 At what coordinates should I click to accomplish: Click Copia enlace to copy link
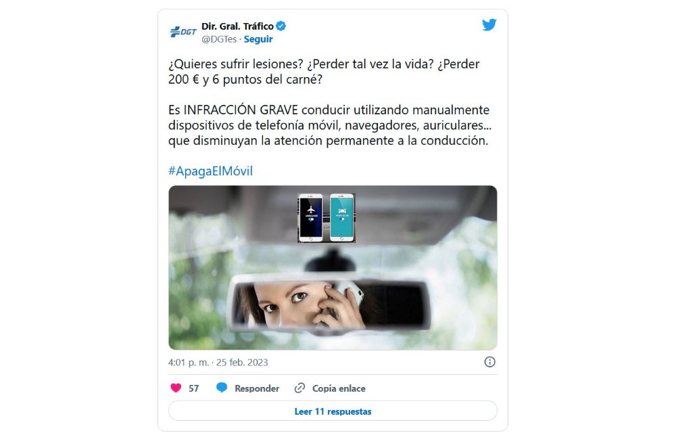(339, 388)
